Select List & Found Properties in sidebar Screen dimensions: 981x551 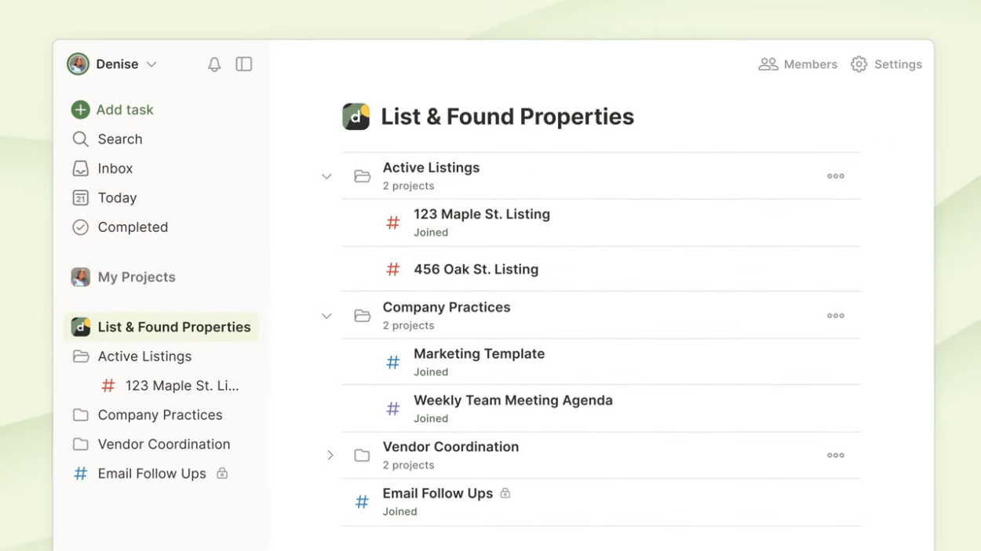[161, 327]
